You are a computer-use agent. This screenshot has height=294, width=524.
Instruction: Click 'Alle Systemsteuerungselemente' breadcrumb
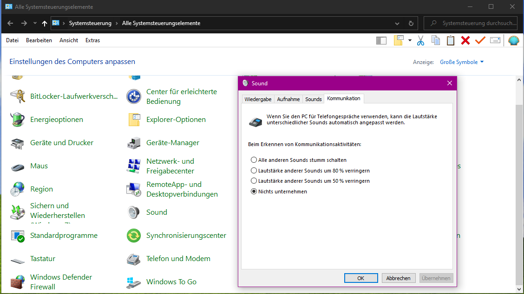[161, 23]
